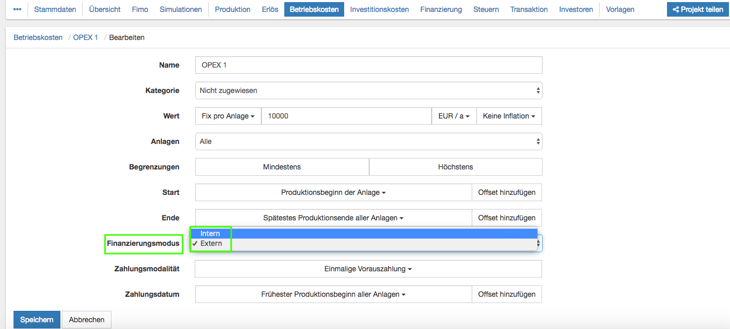Image resolution: width=730 pixels, height=329 pixels.
Task: Click the three-dots more menu icon
Action: pyautogui.click(x=17, y=9)
